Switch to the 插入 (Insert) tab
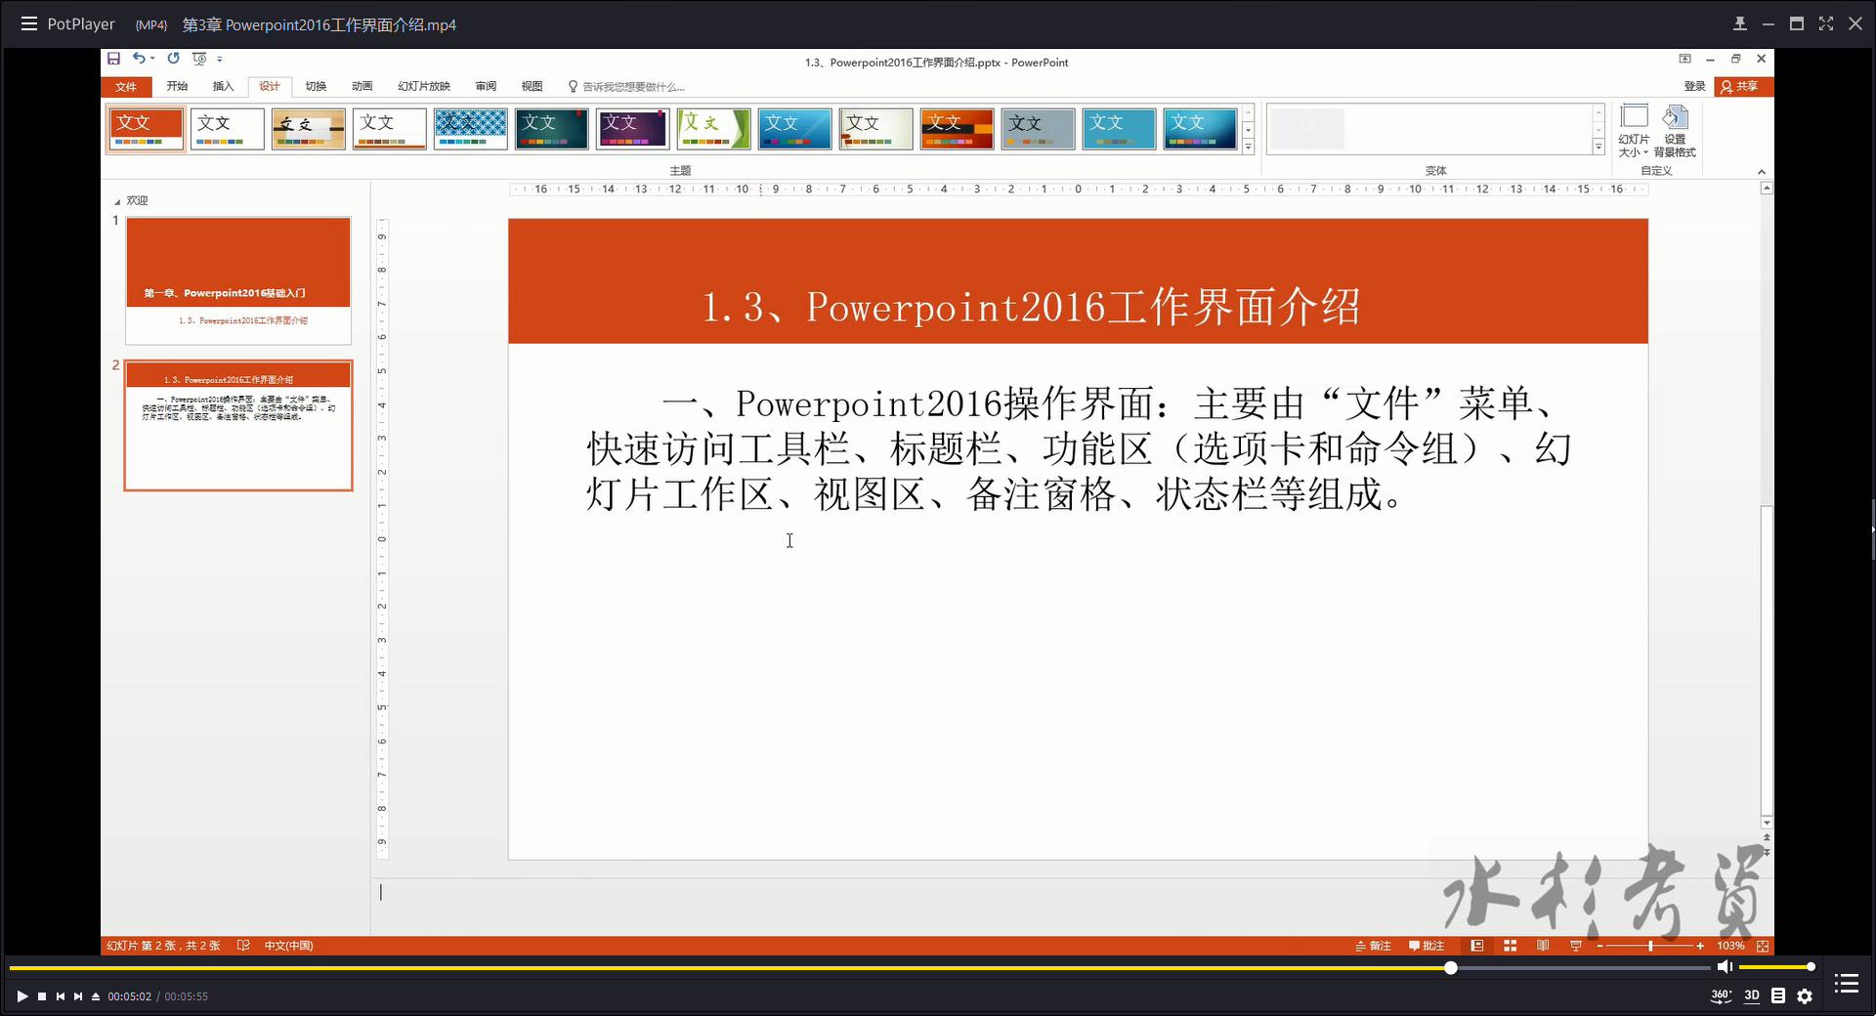Image resolution: width=1876 pixels, height=1016 pixels. [x=224, y=87]
